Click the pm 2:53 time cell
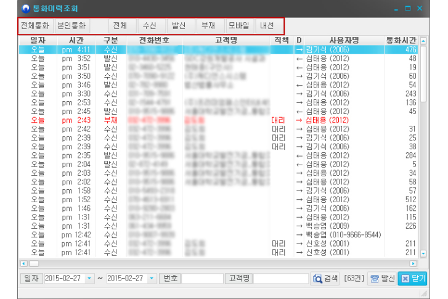Screen dimensions: 448x299 76,102
